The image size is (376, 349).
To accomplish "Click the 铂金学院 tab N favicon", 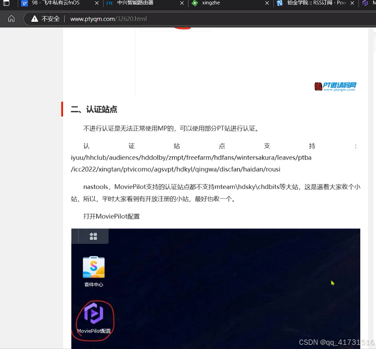I will [280, 3].
